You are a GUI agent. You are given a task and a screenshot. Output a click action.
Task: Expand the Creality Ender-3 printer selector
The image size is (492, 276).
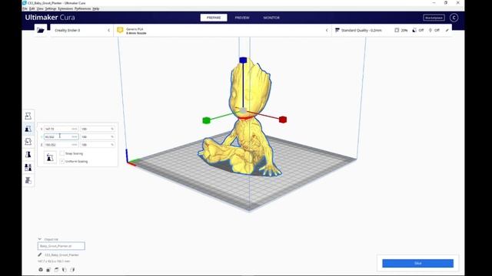pyautogui.click(x=81, y=31)
